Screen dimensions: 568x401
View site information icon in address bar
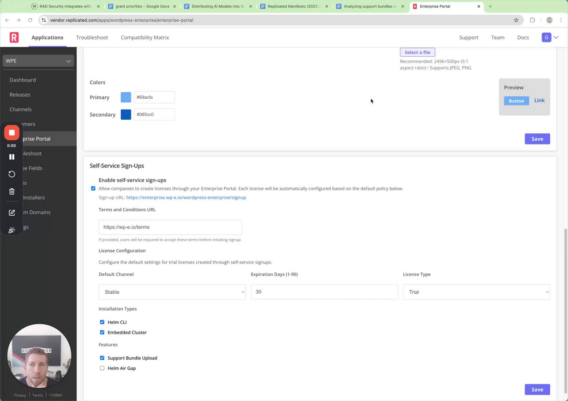coord(43,20)
